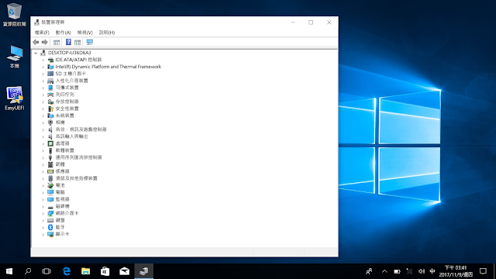Select the processor chip icon beside 處理器

50,143
